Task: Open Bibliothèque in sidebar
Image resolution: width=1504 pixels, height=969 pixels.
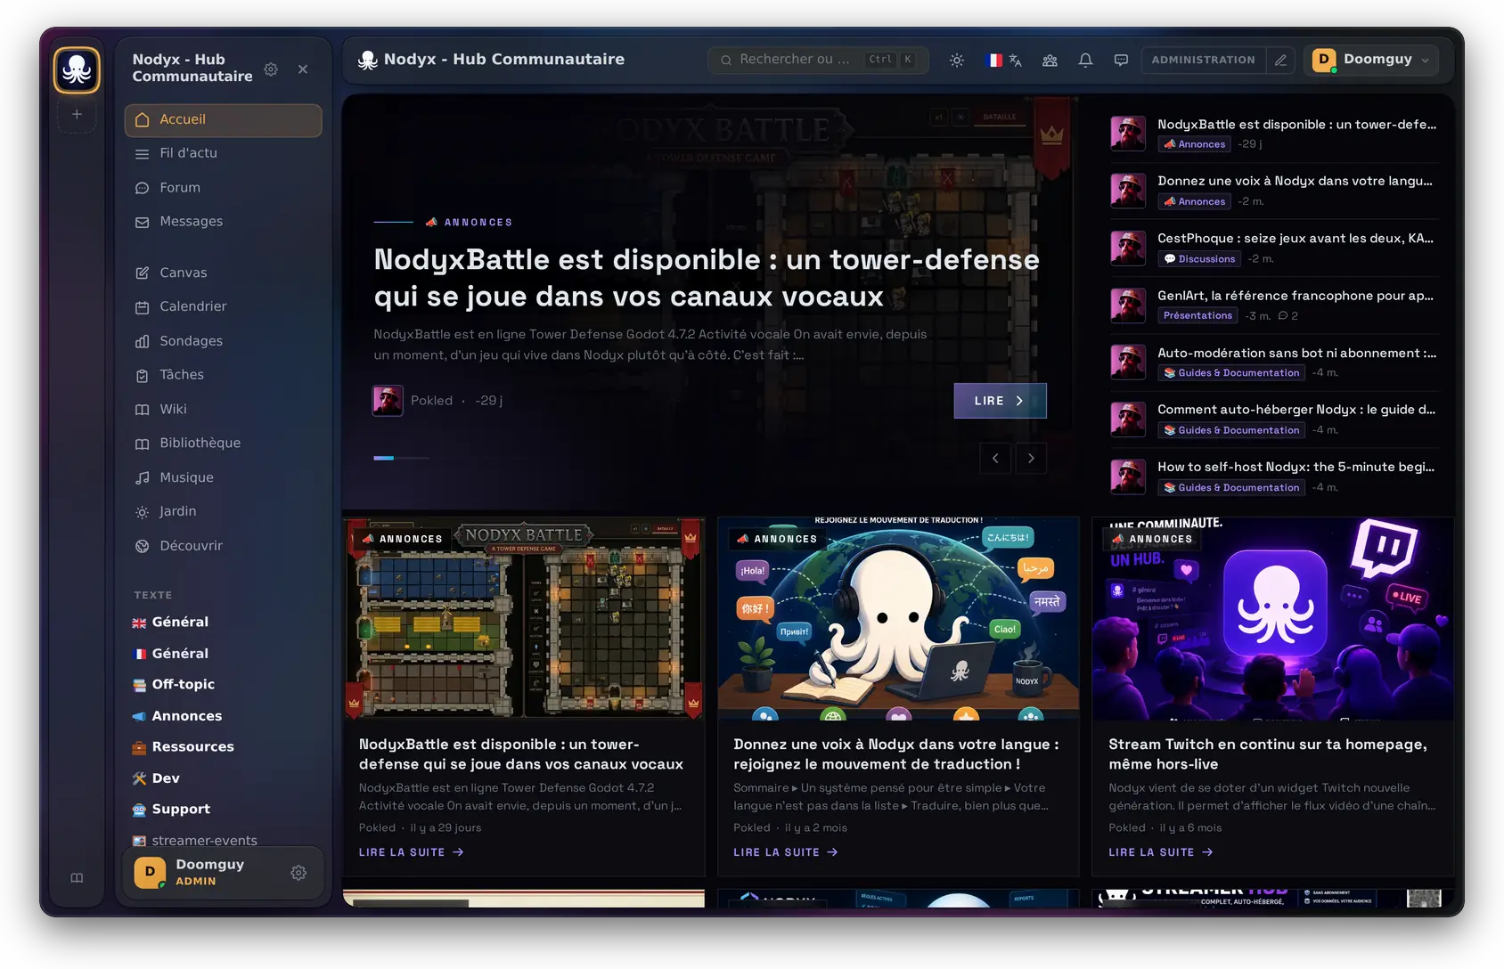Action: coord(223,444)
